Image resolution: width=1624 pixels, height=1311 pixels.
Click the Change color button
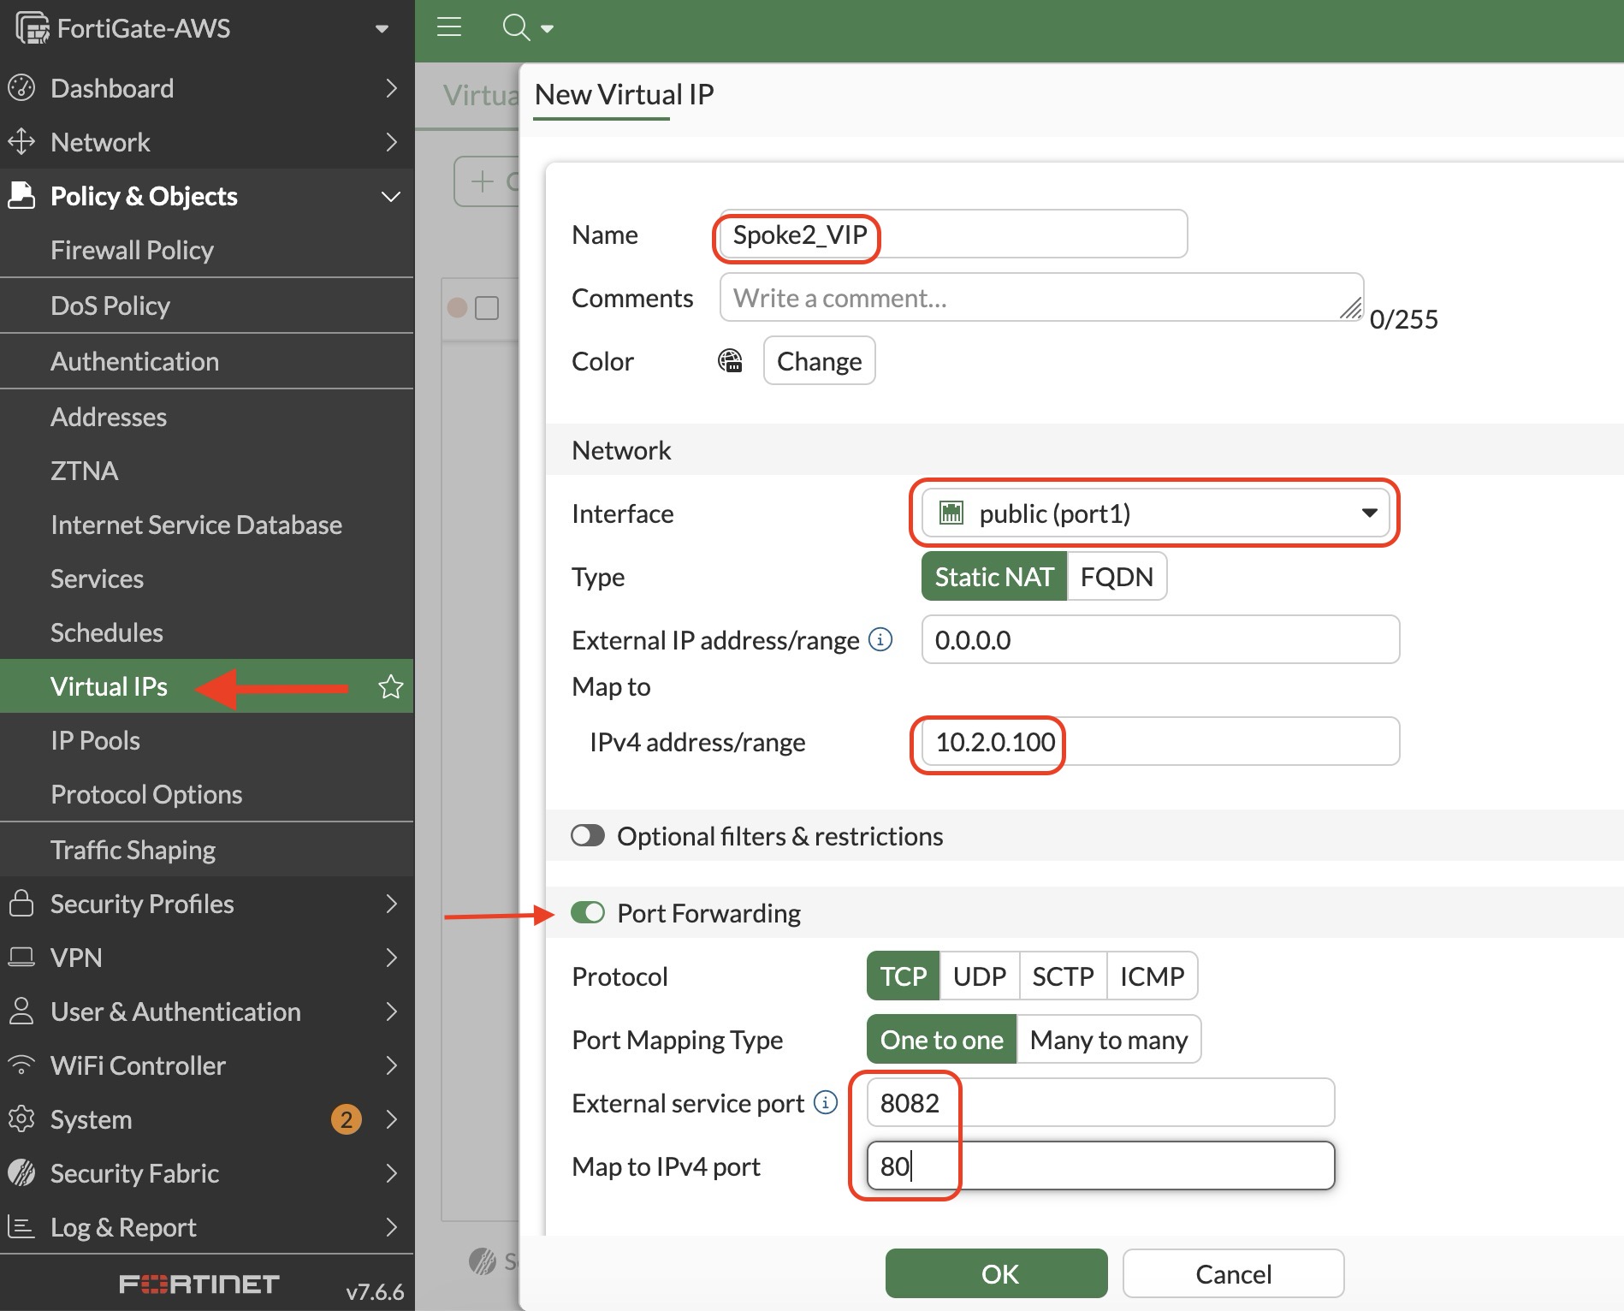pos(819,360)
